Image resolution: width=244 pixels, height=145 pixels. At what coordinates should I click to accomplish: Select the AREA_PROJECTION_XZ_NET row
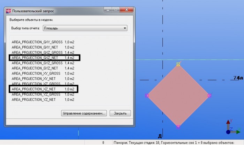(x=44, y=89)
